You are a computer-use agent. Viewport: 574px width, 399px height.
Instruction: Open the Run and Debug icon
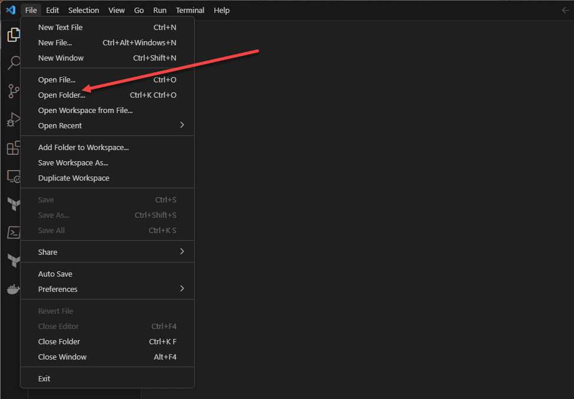13,119
